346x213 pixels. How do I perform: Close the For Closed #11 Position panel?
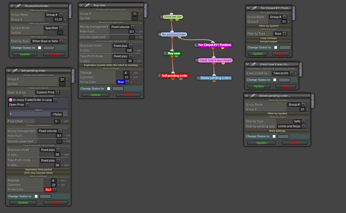[248, 8]
